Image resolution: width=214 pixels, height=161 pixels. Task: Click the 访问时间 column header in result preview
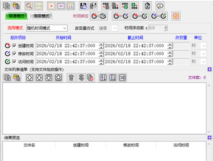181,145
